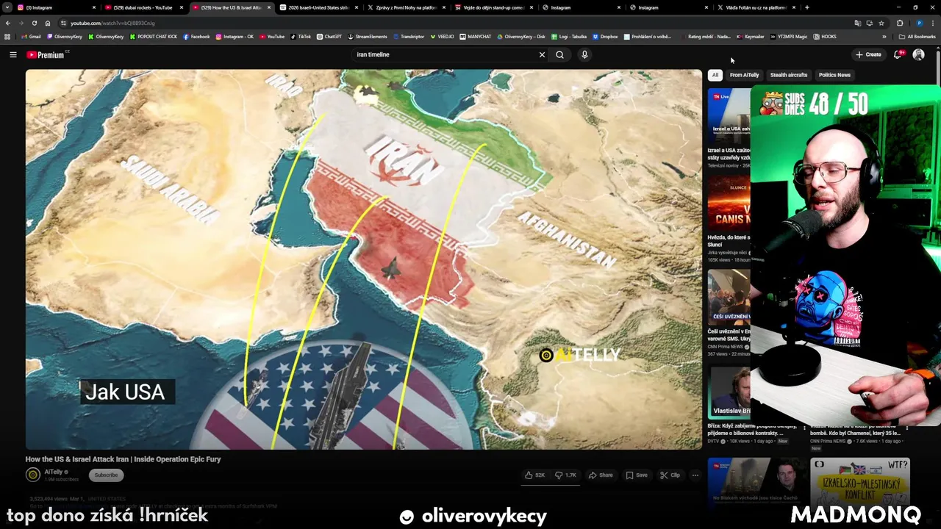Viewport: 941px width, 529px height.
Task: Reload the current page
Action: click(35, 23)
